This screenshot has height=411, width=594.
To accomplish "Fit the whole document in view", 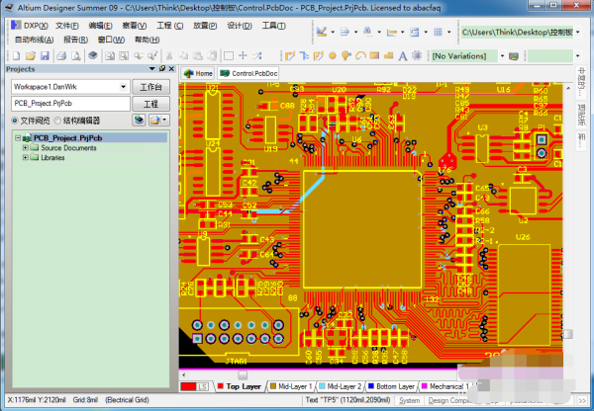I will pos(110,56).
